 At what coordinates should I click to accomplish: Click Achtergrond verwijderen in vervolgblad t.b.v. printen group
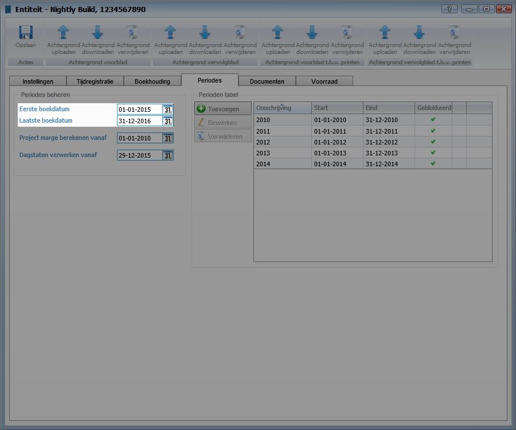[x=454, y=33]
